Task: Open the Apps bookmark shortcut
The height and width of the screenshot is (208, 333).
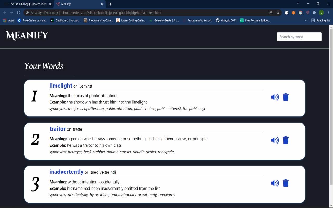Action: (9, 20)
